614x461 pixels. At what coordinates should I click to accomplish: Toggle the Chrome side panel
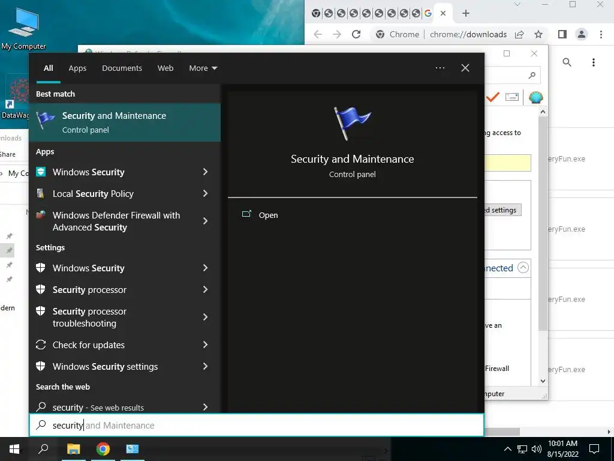coord(562,34)
